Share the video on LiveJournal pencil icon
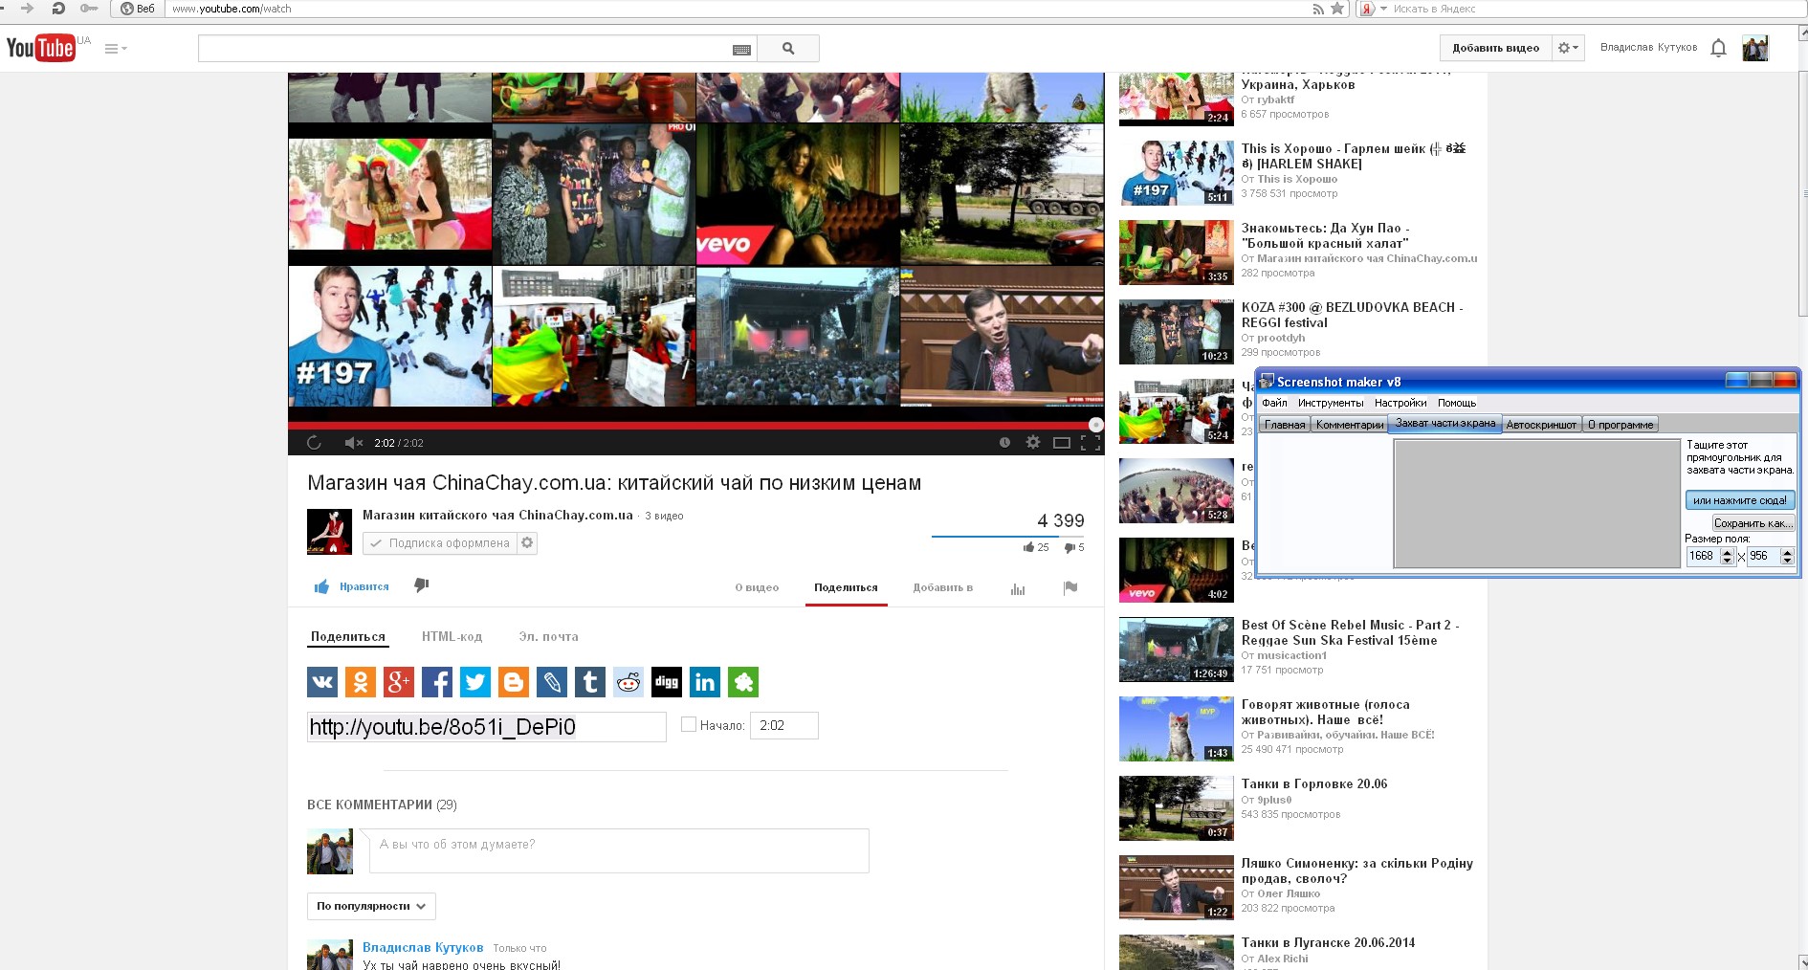The image size is (1808, 970). click(552, 682)
